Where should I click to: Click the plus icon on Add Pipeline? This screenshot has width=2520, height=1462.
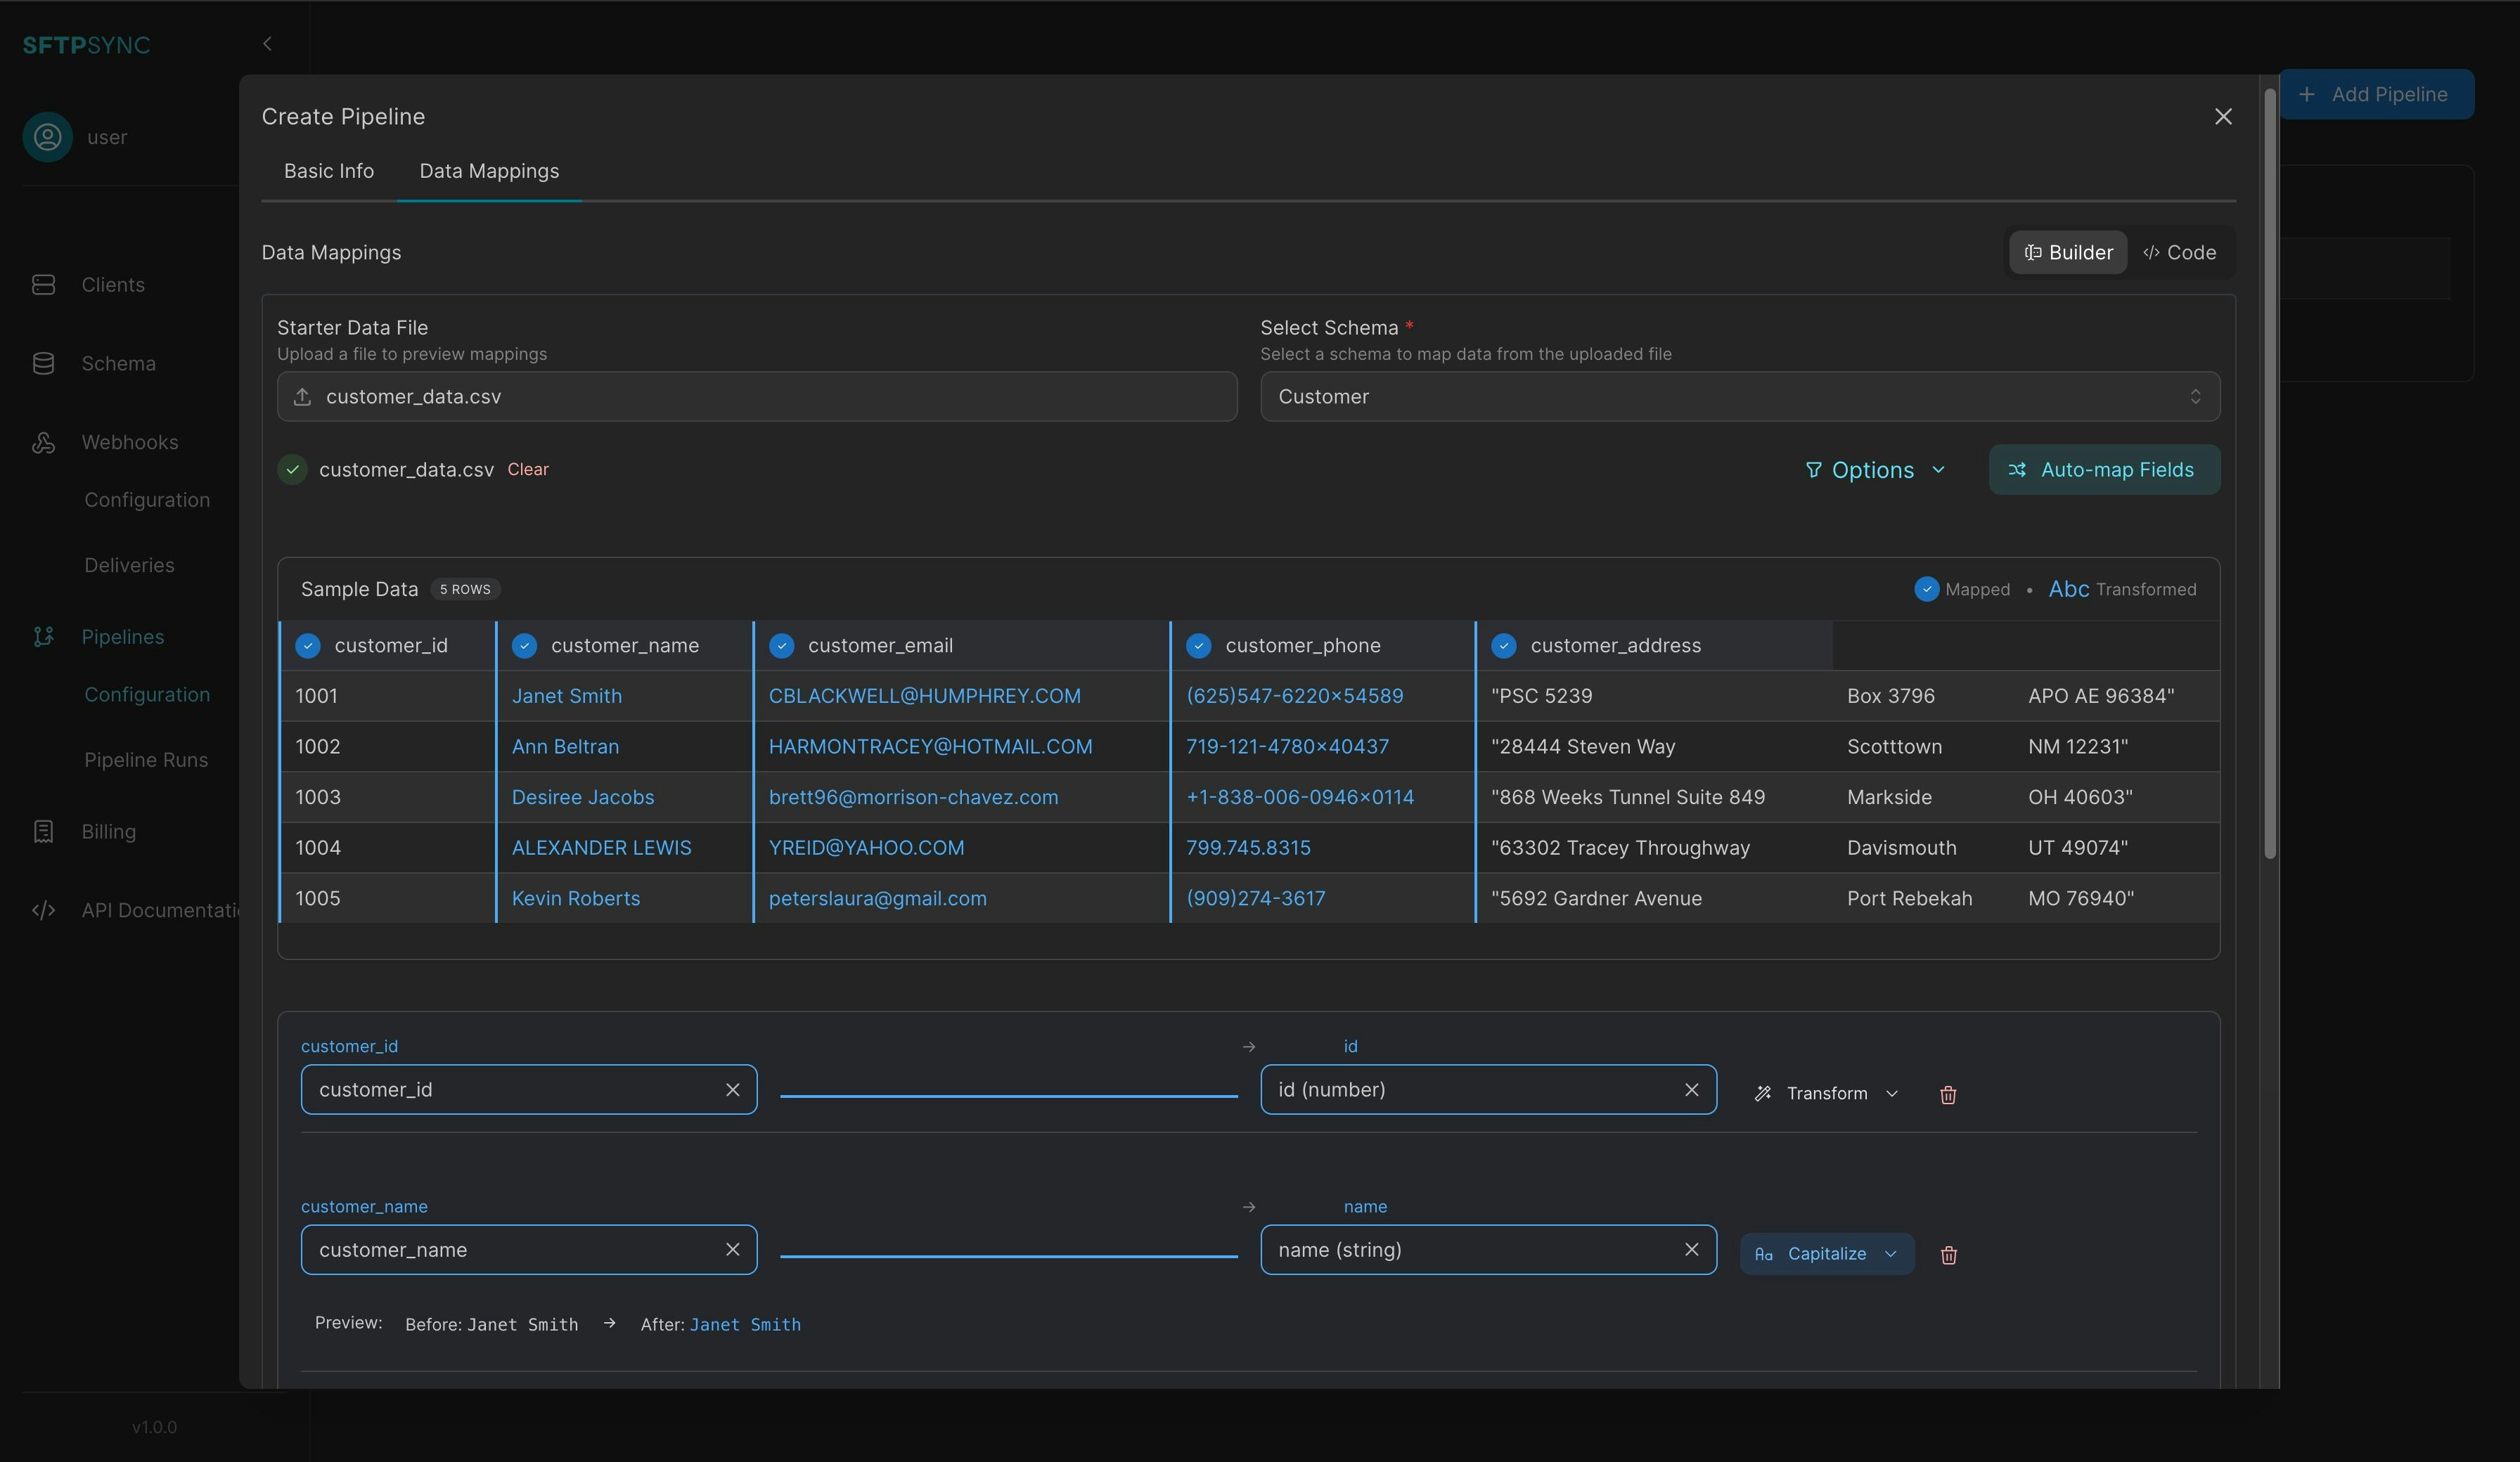(2306, 95)
